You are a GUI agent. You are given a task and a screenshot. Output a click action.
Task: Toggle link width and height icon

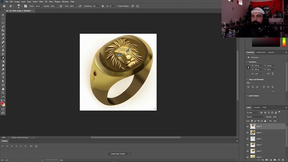(248, 67)
